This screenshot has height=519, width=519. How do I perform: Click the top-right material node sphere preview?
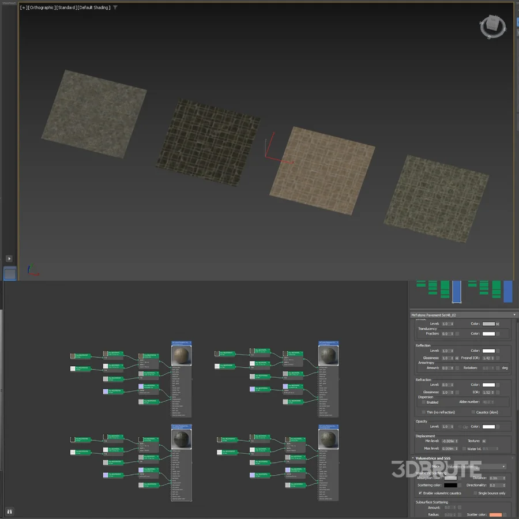(328, 355)
